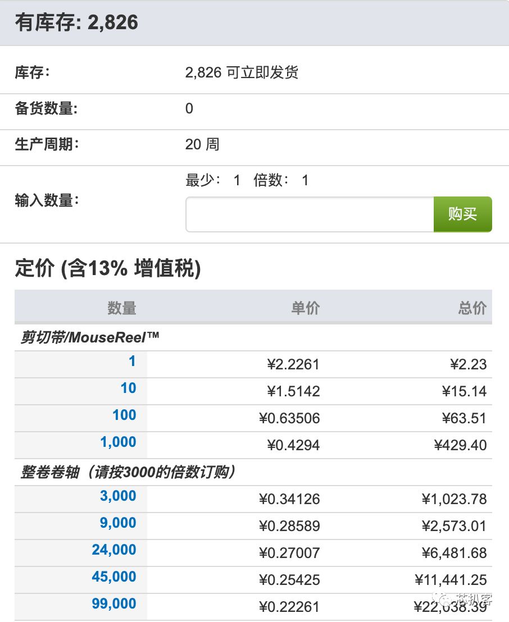The width and height of the screenshot is (509, 622).
Task: Click the green 购买 buy button
Action: tap(462, 214)
